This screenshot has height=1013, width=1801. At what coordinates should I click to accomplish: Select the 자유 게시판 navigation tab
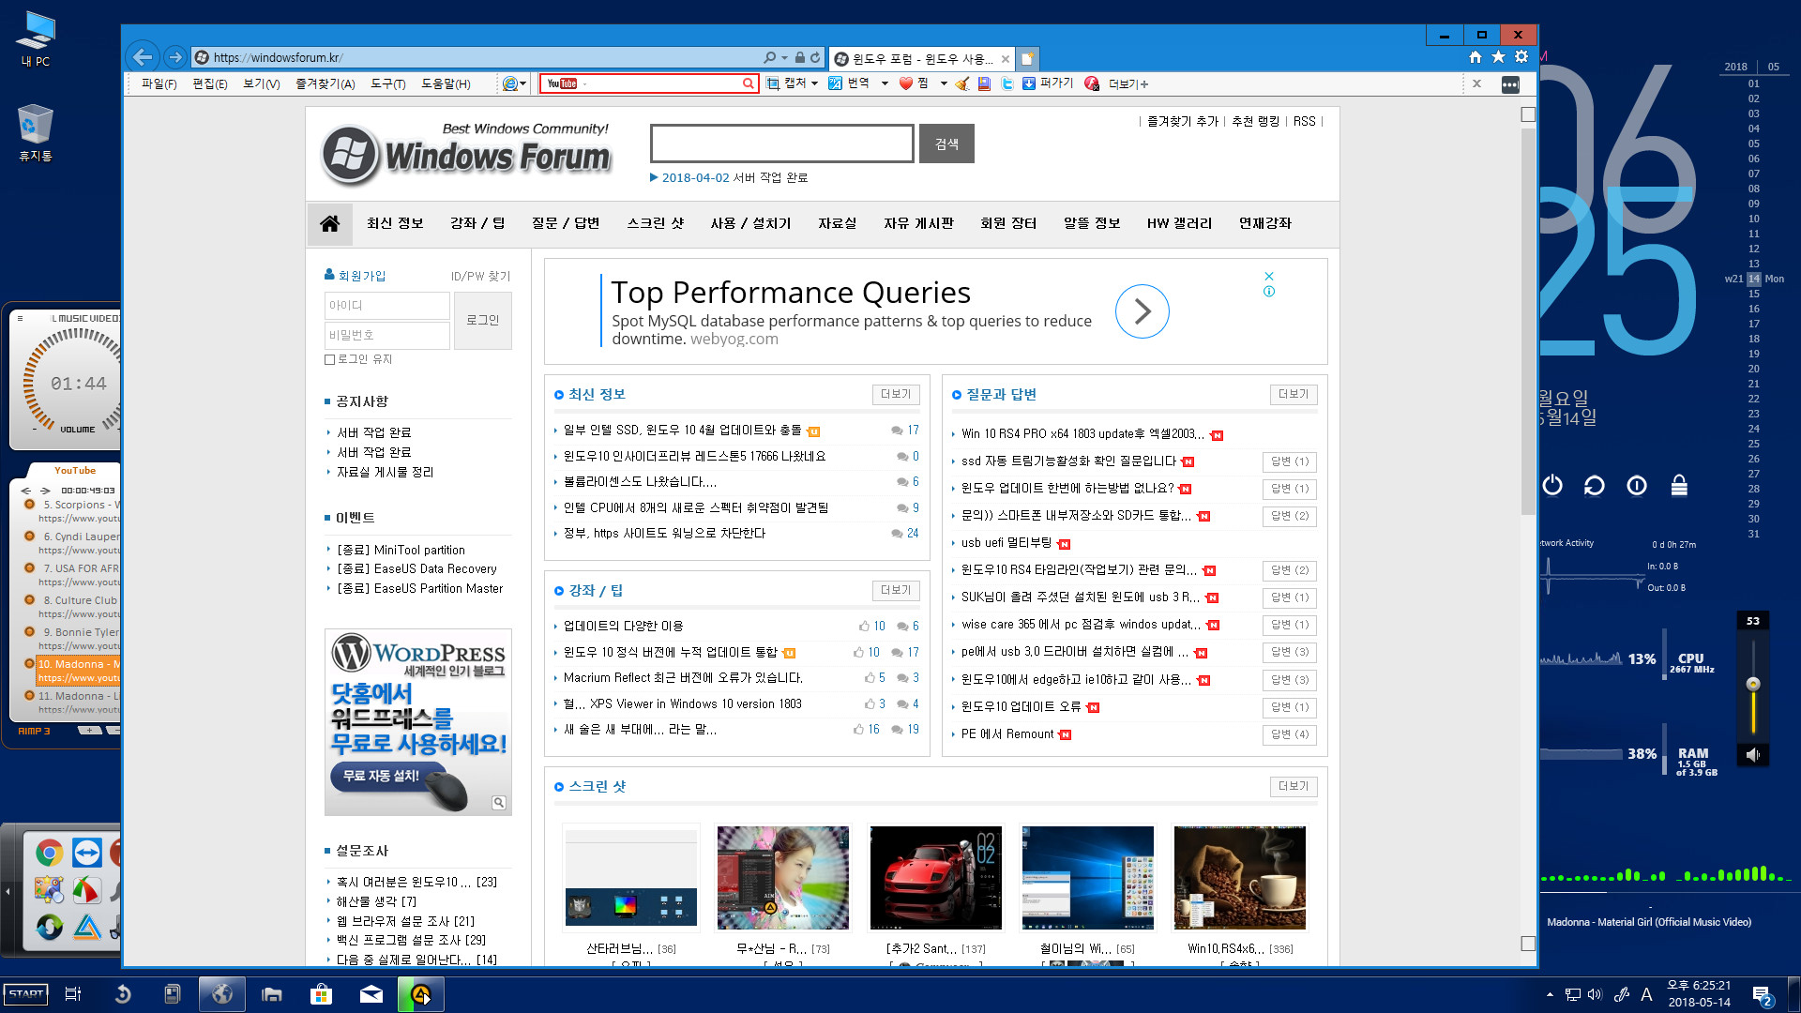coord(918,223)
